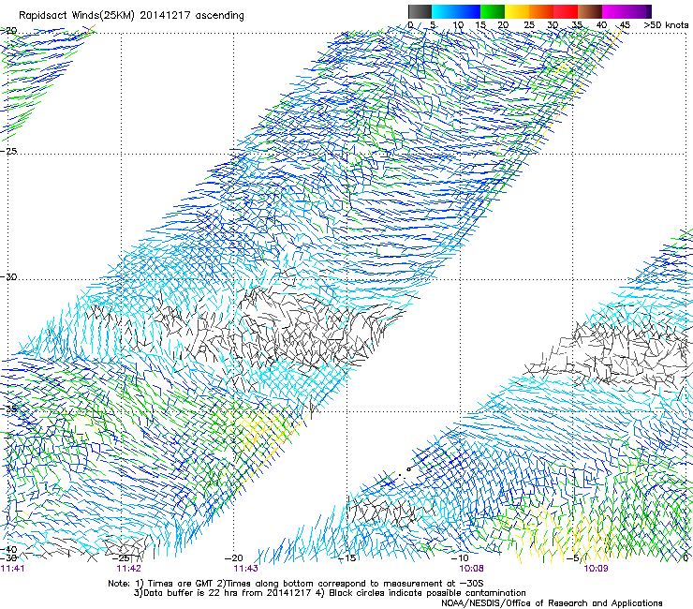Click the legend scale value '35'

(577, 25)
